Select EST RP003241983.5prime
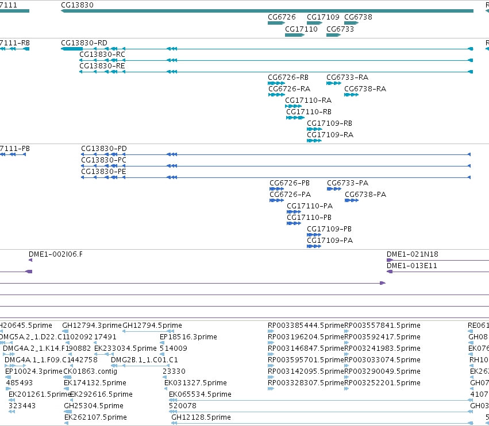 (x=346, y=354)
